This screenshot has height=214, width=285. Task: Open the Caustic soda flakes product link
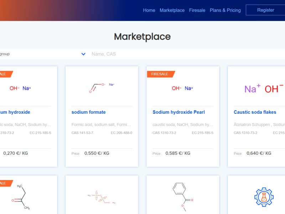(255, 112)
